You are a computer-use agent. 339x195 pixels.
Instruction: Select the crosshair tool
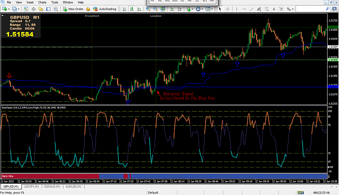228,9
